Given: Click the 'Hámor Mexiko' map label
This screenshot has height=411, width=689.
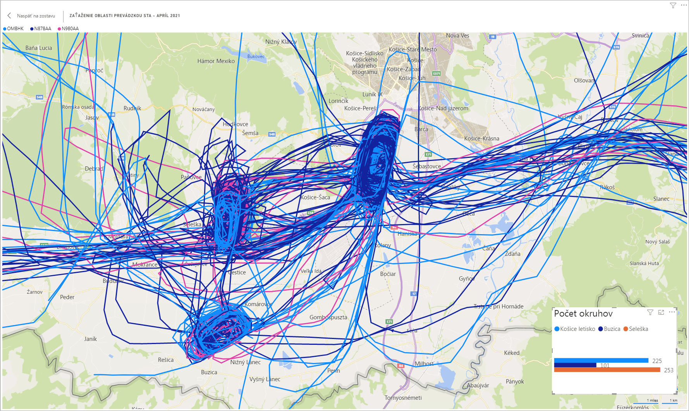Looking at the screenshot, I should pos(216,61).
